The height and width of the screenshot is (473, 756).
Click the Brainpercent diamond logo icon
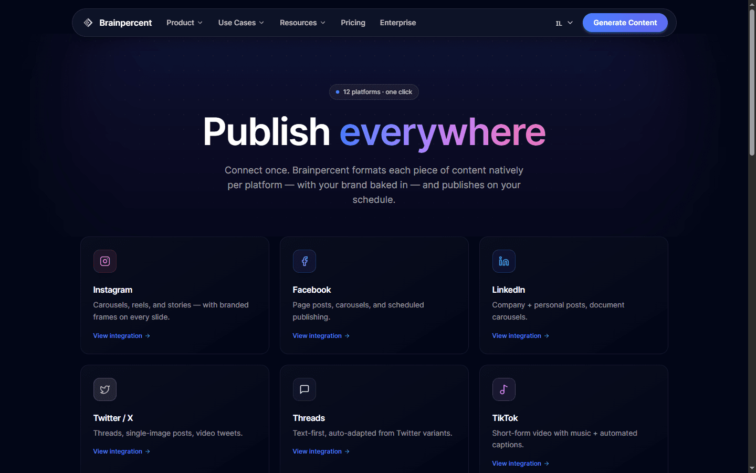pyautogui.click(x=88, y=23)
